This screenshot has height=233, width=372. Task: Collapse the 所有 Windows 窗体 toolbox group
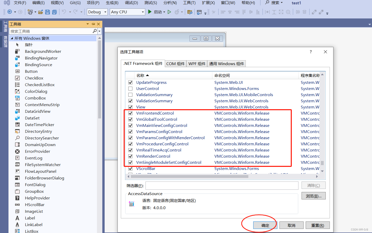[x=12, y=38]
